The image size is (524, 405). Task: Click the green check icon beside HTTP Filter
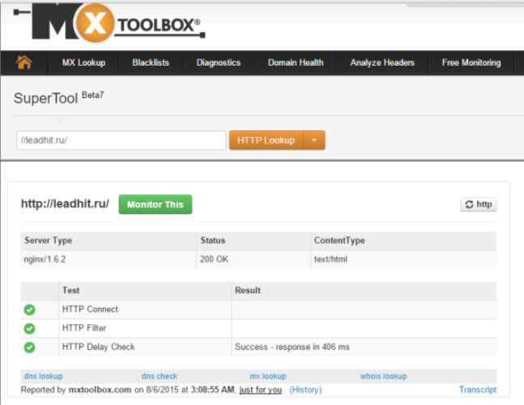coord(29,328)
